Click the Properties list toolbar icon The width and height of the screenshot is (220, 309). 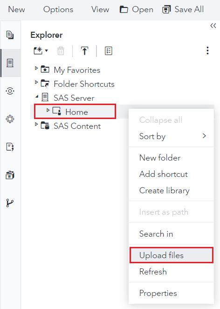click(x=109, y=51)
